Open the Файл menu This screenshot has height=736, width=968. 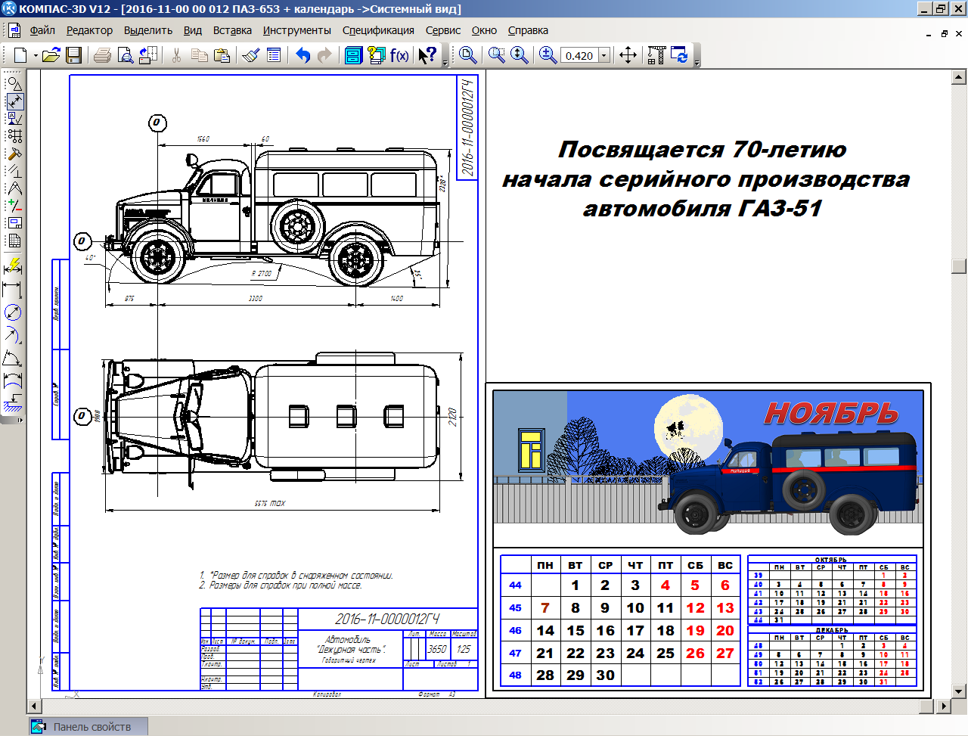click(x=42, y=30)
